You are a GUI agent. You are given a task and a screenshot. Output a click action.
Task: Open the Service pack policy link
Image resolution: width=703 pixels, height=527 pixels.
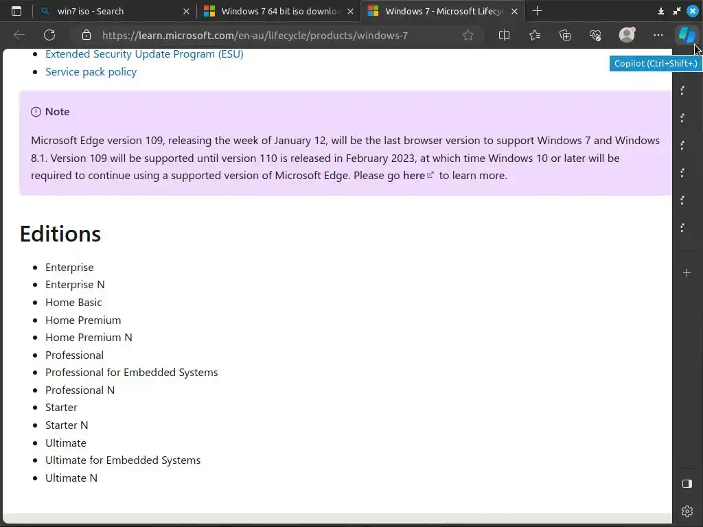tap(91, 72)
